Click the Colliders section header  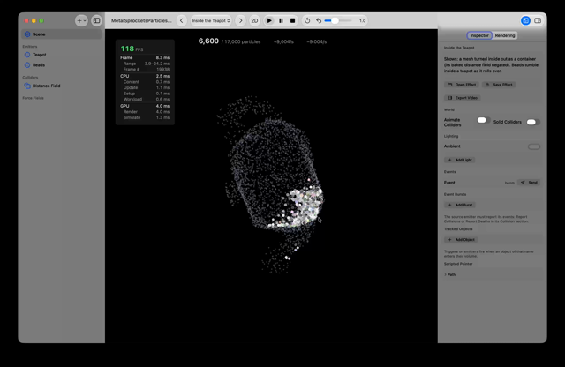point(30,78)
